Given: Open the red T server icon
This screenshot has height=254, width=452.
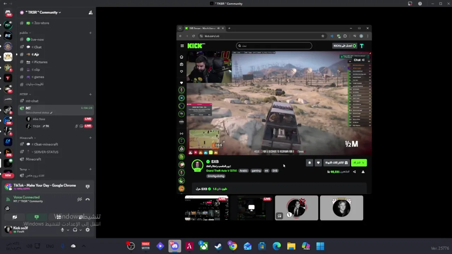Looking at the screenshot, I should (8, 78).
